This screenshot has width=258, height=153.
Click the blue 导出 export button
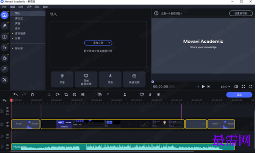tap(239, 95)
